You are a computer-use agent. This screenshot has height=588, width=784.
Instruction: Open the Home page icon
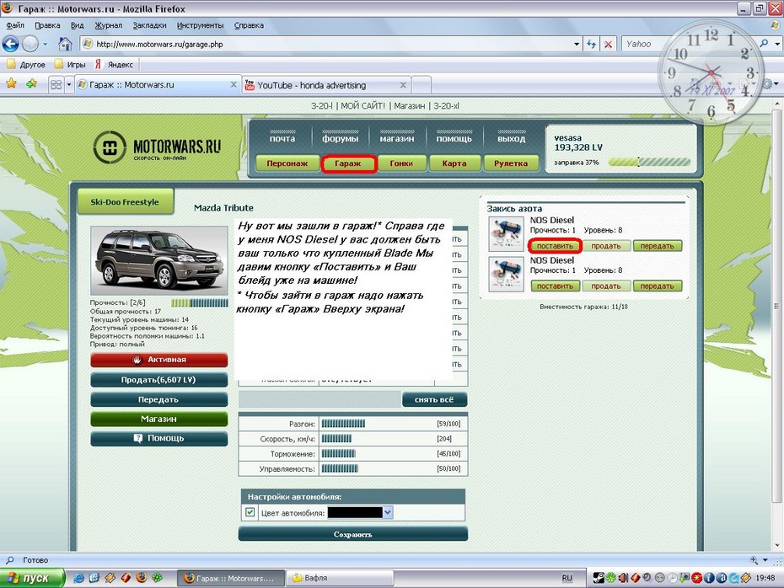coord(65,44)
